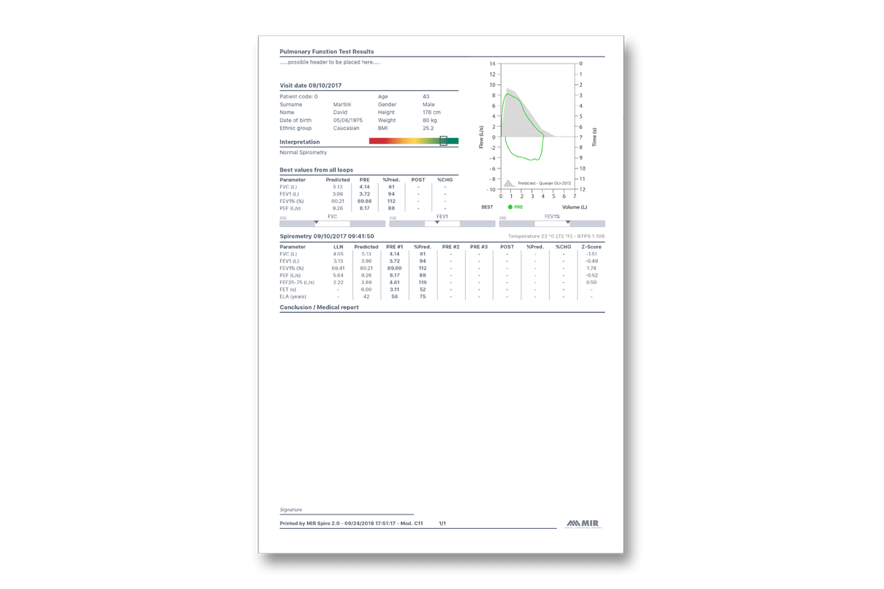Click the green PRE legend dot under the graph

(510, 207)
